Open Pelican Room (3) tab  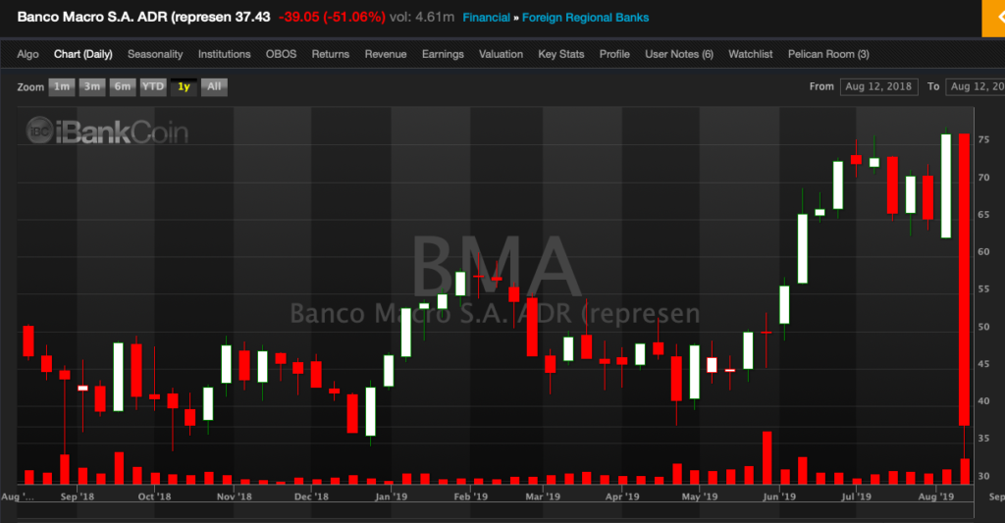828,55
